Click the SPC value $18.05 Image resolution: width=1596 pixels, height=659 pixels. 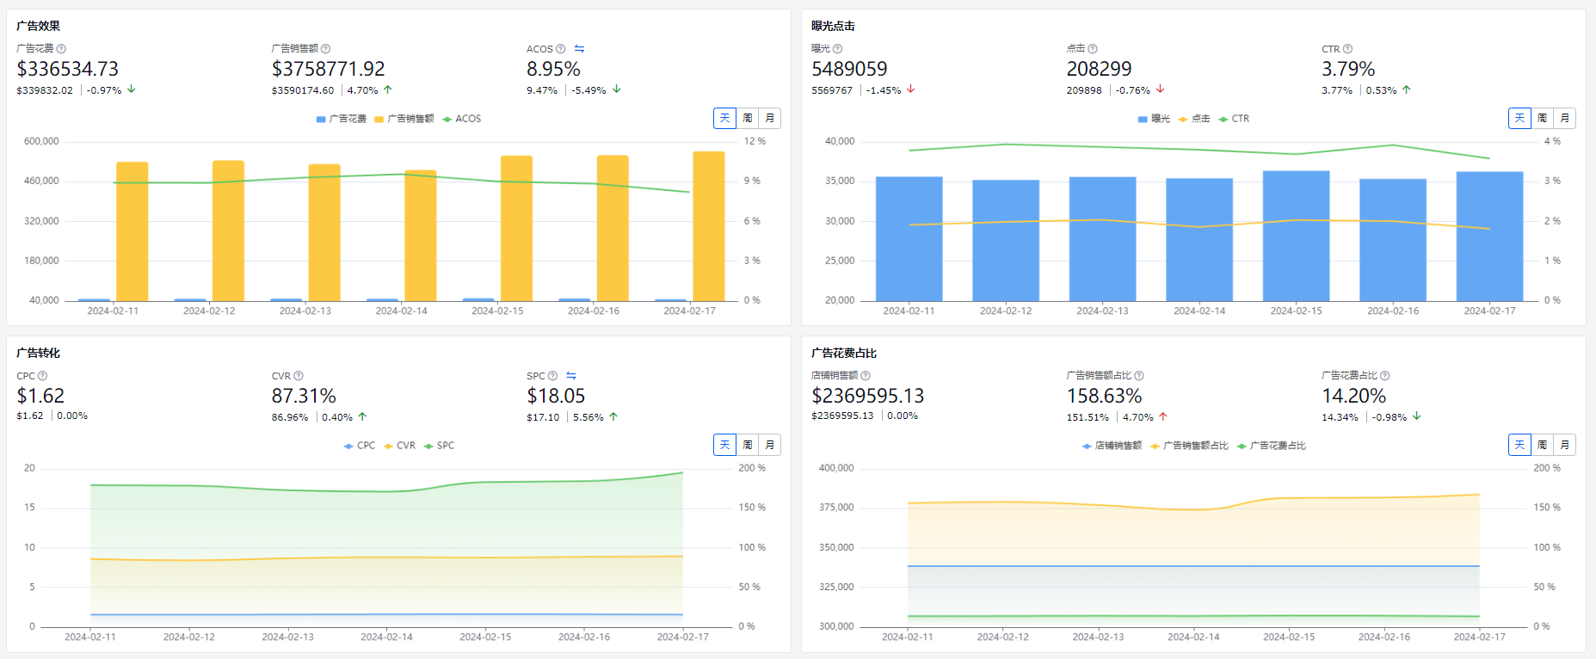click(x=556, y=396)
